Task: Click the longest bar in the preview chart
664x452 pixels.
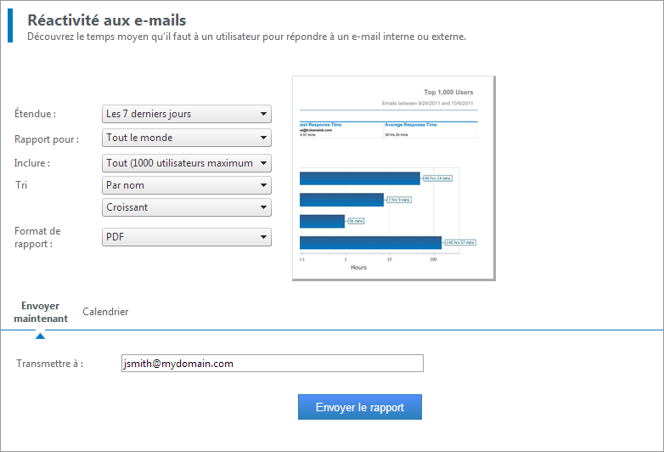Action: click(370, 243)
